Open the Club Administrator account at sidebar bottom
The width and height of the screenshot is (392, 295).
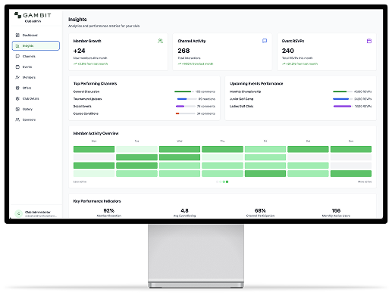[36, 214]
